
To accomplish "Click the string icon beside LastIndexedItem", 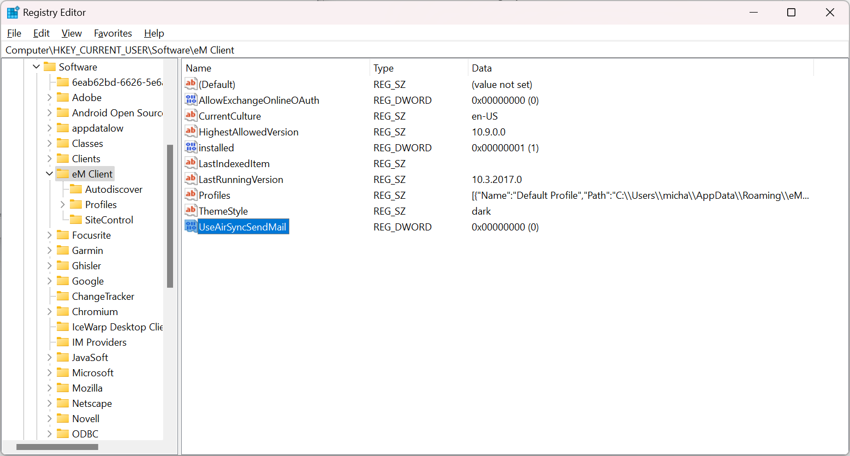I will [x=191, y=163].
